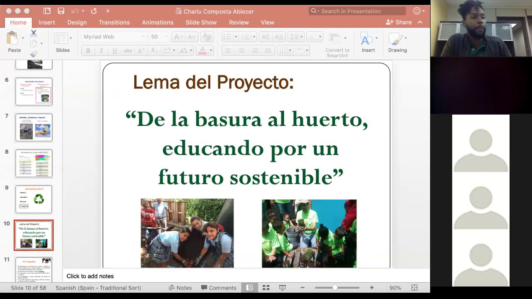Switch to Slide Sorter grid view
Screen dimensions: 532x299
(266, 288)
